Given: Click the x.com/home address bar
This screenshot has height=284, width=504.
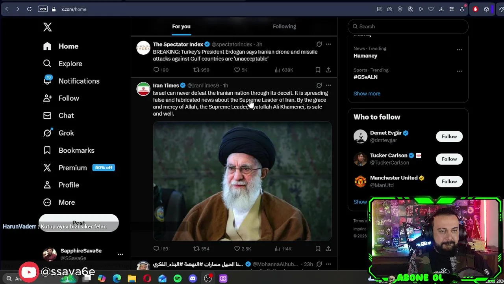Looking at the screenshot, I should (74, 9).
